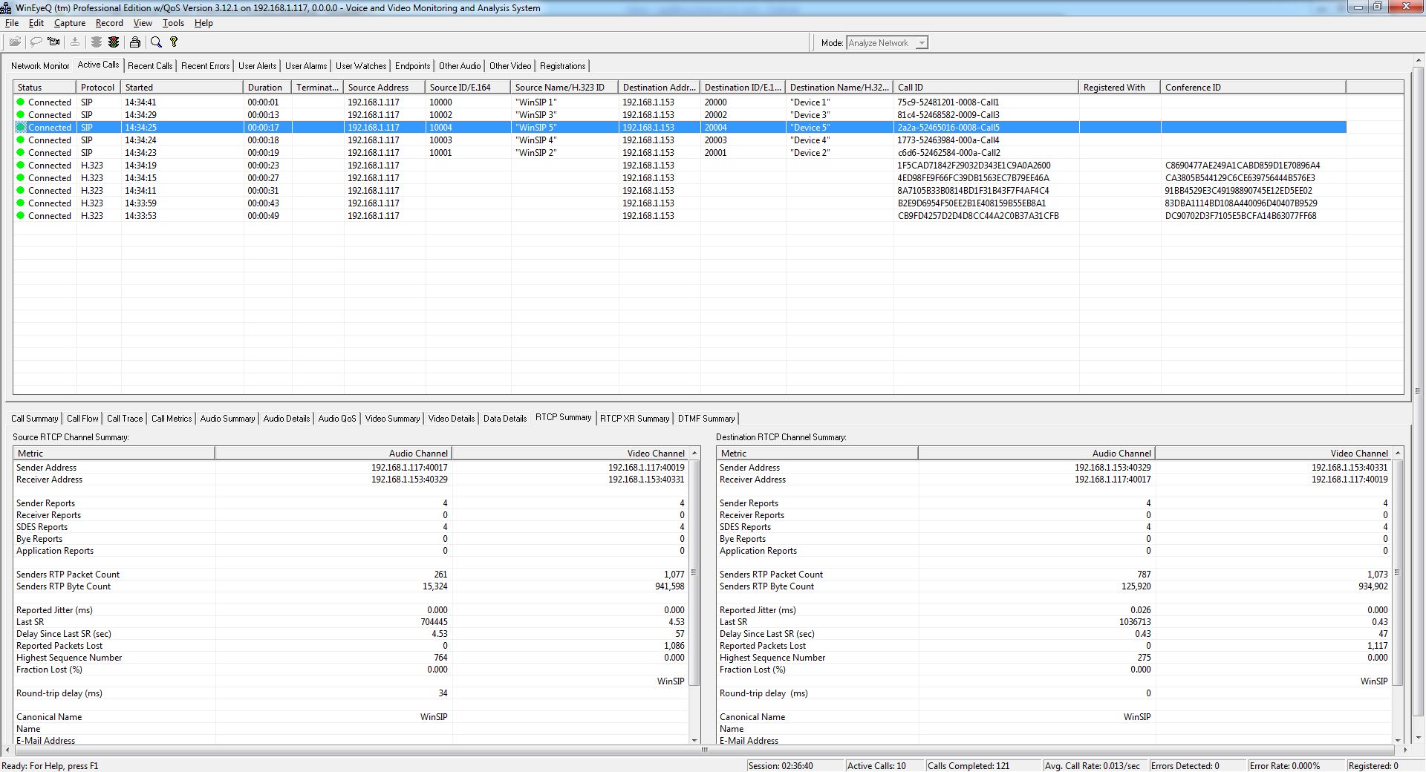Open the Data Details tab

coord(505,419)
